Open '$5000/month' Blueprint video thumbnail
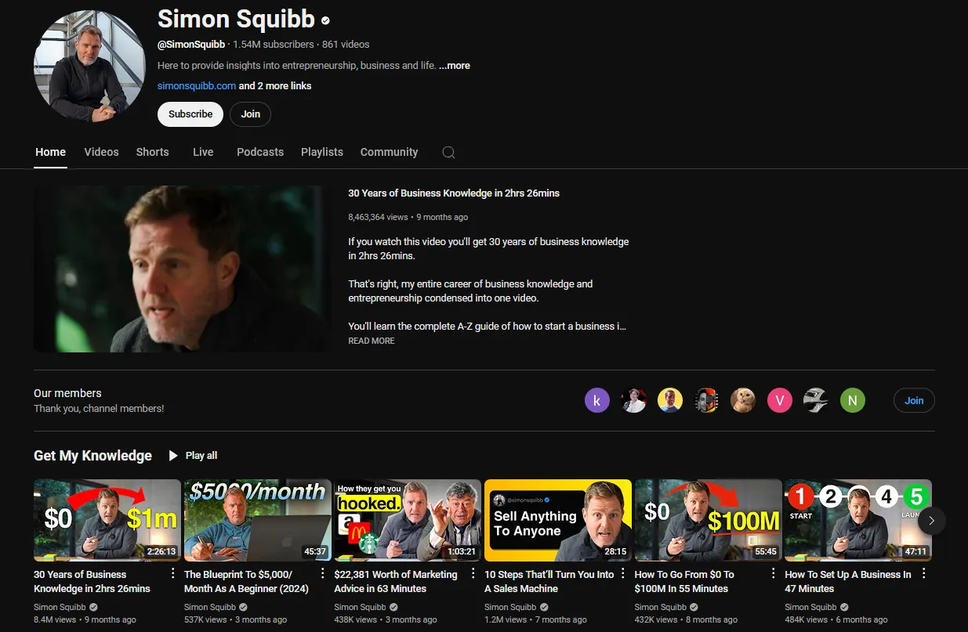The height and width of the screenshot is (632, 968). [257, 520]
